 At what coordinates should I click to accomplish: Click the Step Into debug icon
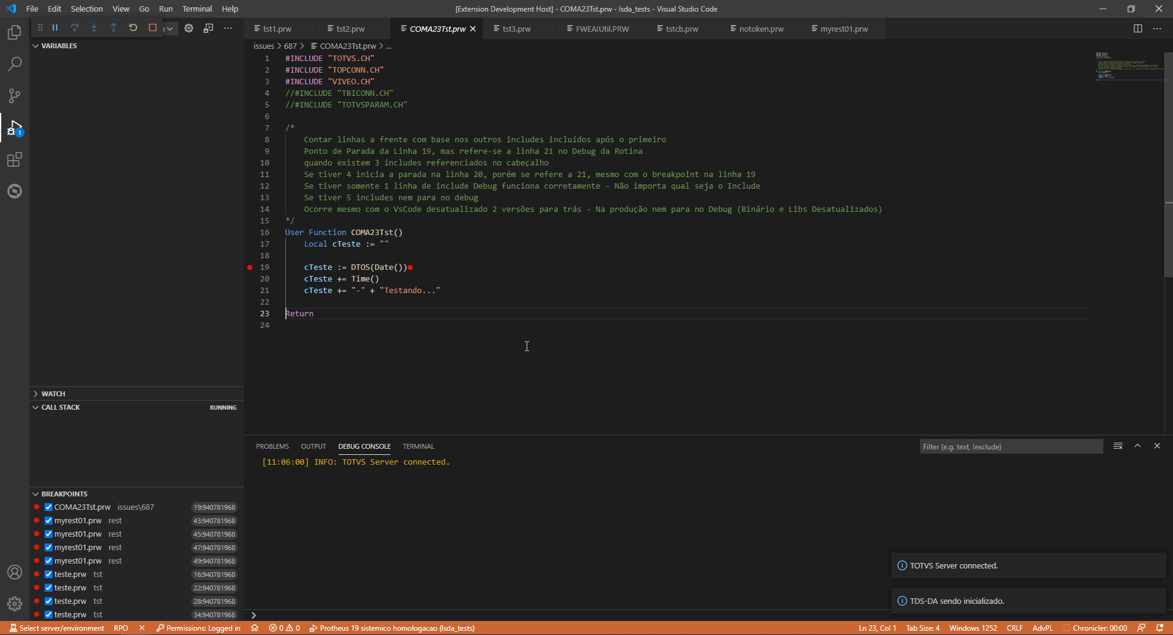pos(94,27)
